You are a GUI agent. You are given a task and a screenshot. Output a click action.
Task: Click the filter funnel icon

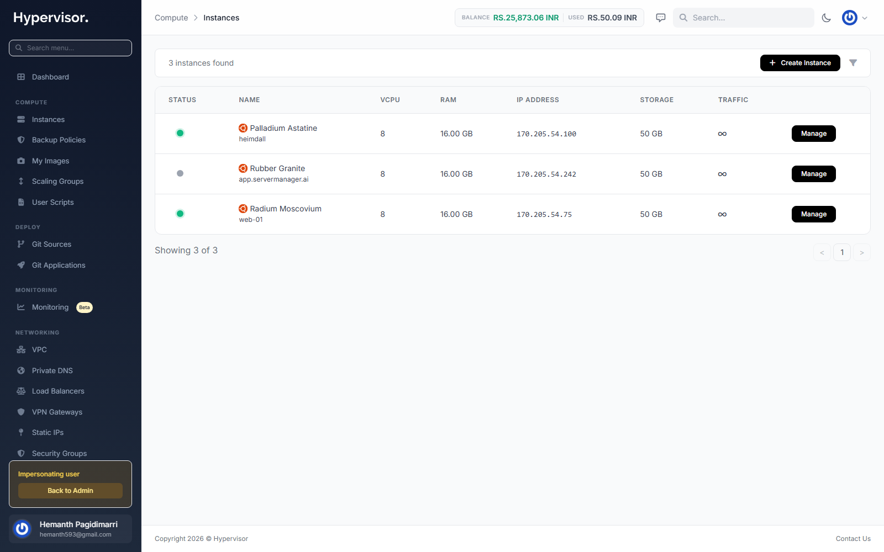tap(853, 63)
